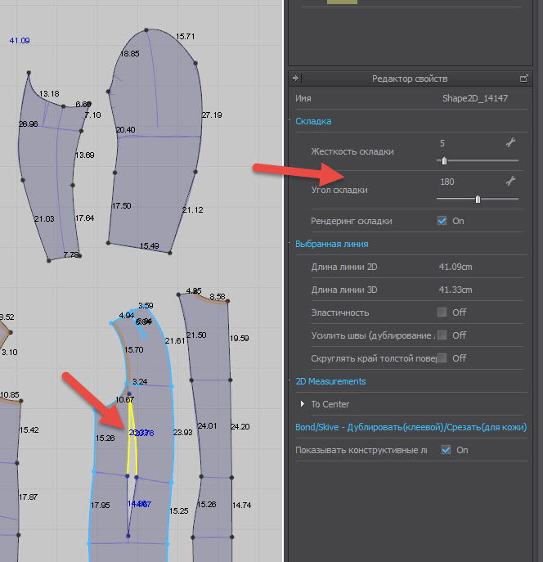543x562 pixels.
Task: Enable the Усилить швы checkbox
Action: pos(442,335)
